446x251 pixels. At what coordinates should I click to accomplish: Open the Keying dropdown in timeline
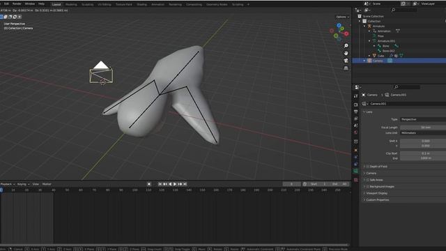point(23,184)
